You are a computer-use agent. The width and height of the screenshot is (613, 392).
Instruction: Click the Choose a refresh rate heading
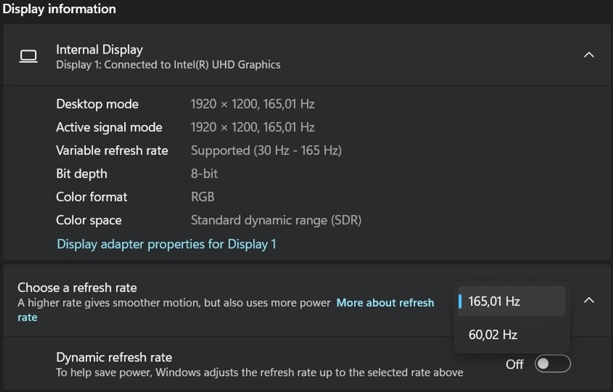[x=77, y=288]
